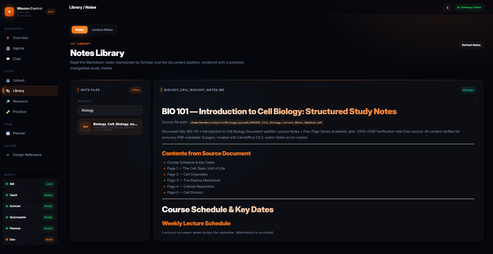Image resolution: width=493 pixels, height=254 pixels.
Task: Click Dev's orange status dot
Action: point(7,240)
